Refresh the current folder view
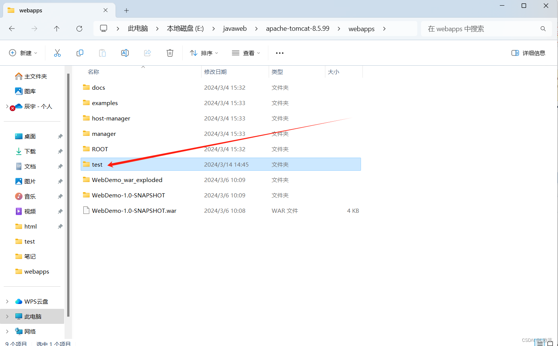The image size is (558, 346). [79, 29]
